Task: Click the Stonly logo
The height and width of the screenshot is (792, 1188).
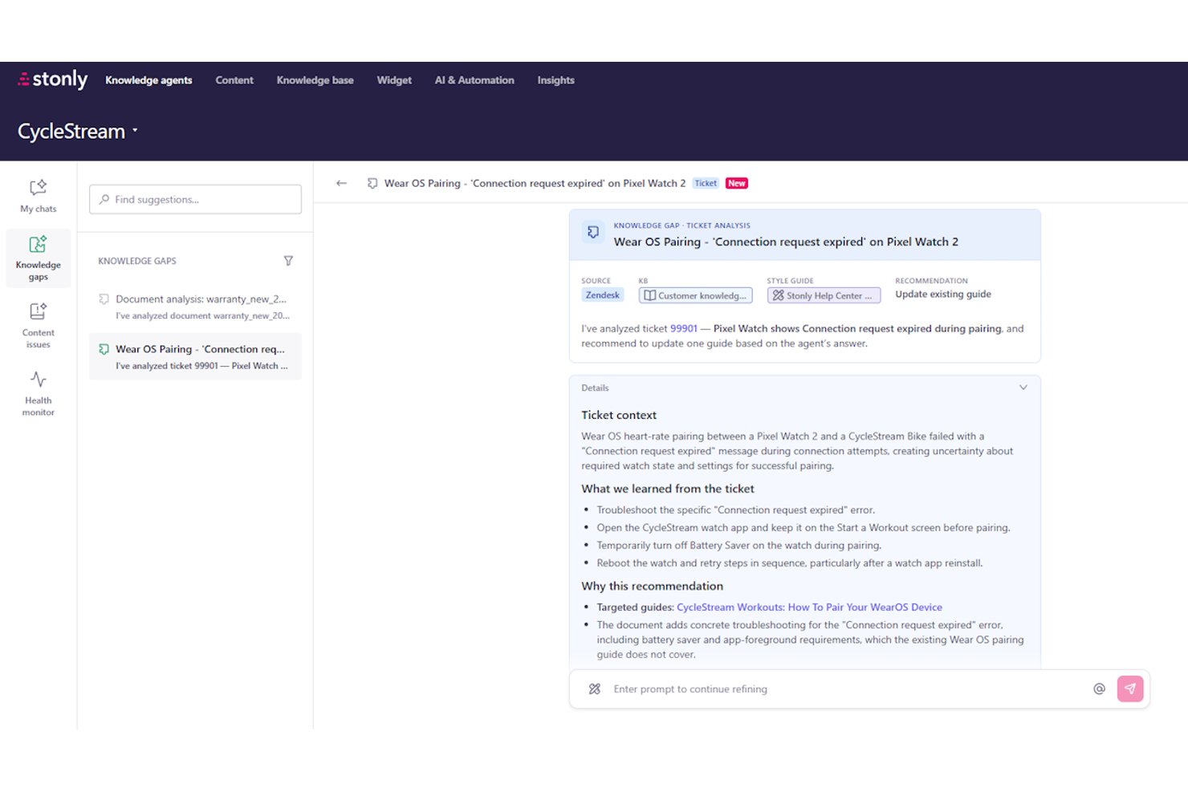Action: coord(53,79)
